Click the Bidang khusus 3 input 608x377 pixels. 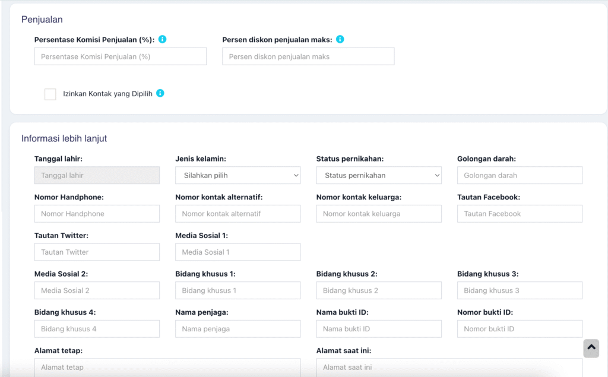point(520,290)
